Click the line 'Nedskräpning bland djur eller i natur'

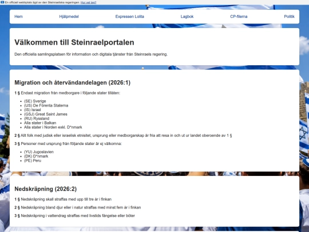78,207
